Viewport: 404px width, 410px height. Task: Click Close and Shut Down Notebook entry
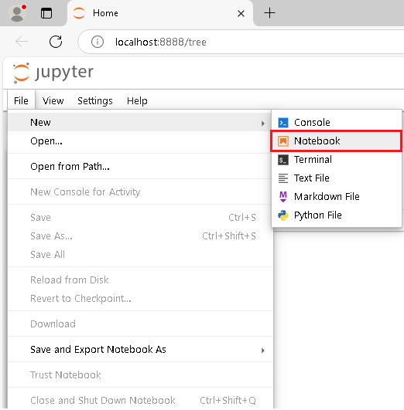coord(140,400)
